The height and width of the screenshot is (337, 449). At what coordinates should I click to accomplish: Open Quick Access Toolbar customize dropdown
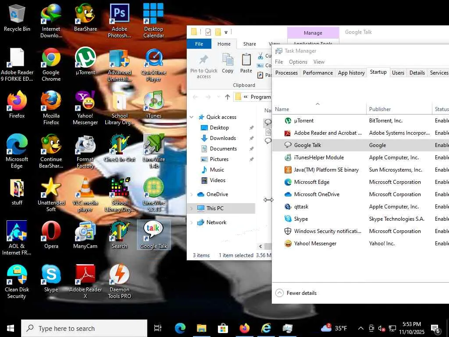coord(226,32)
